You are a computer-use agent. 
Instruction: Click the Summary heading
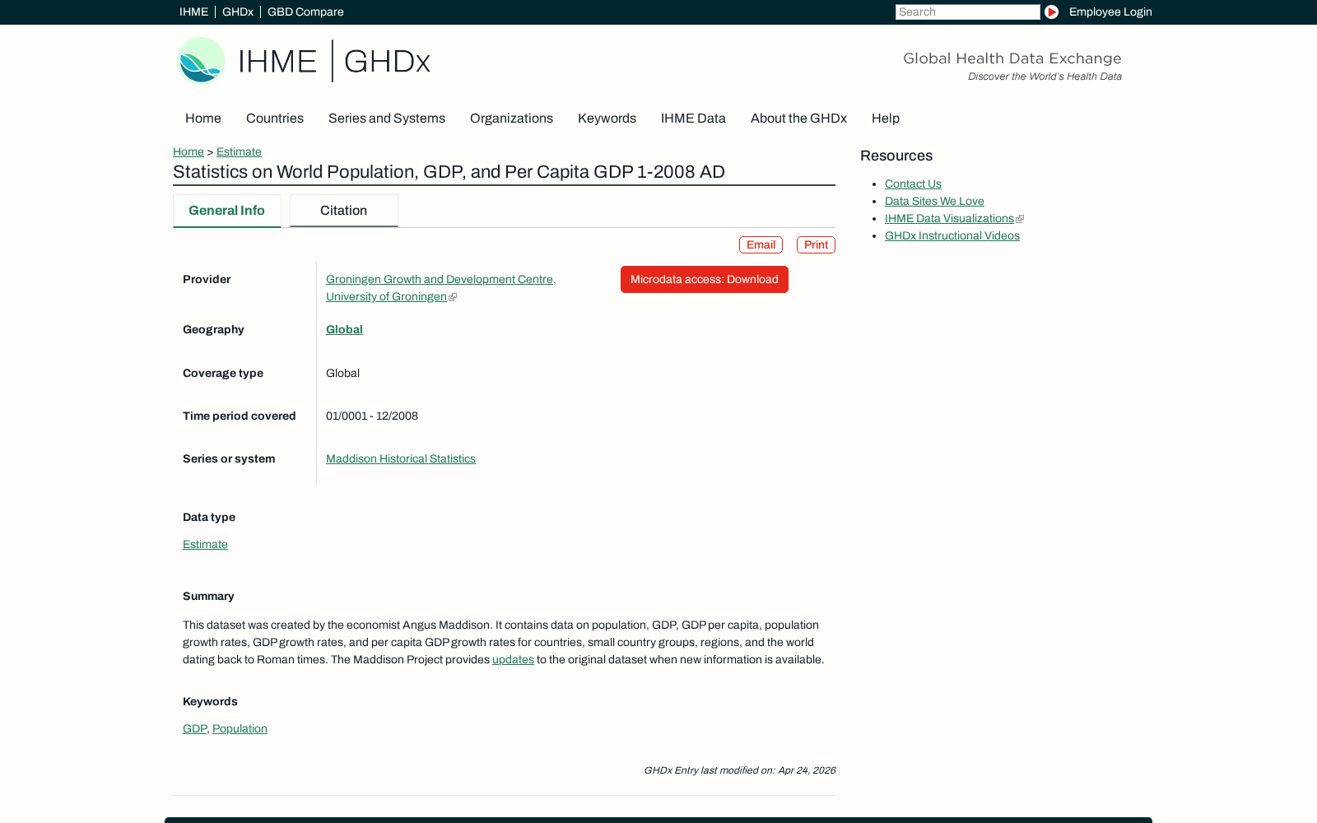click(208, 596)
